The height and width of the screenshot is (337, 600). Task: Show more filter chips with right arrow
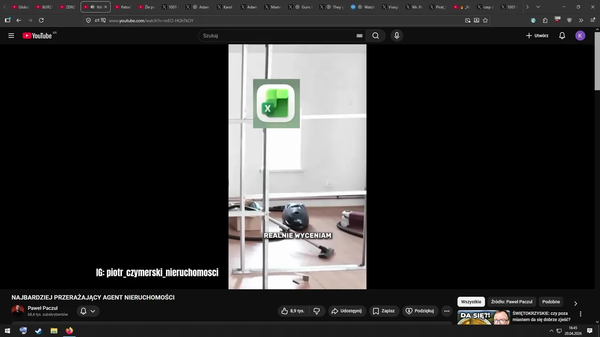click(x=576, y=303)
